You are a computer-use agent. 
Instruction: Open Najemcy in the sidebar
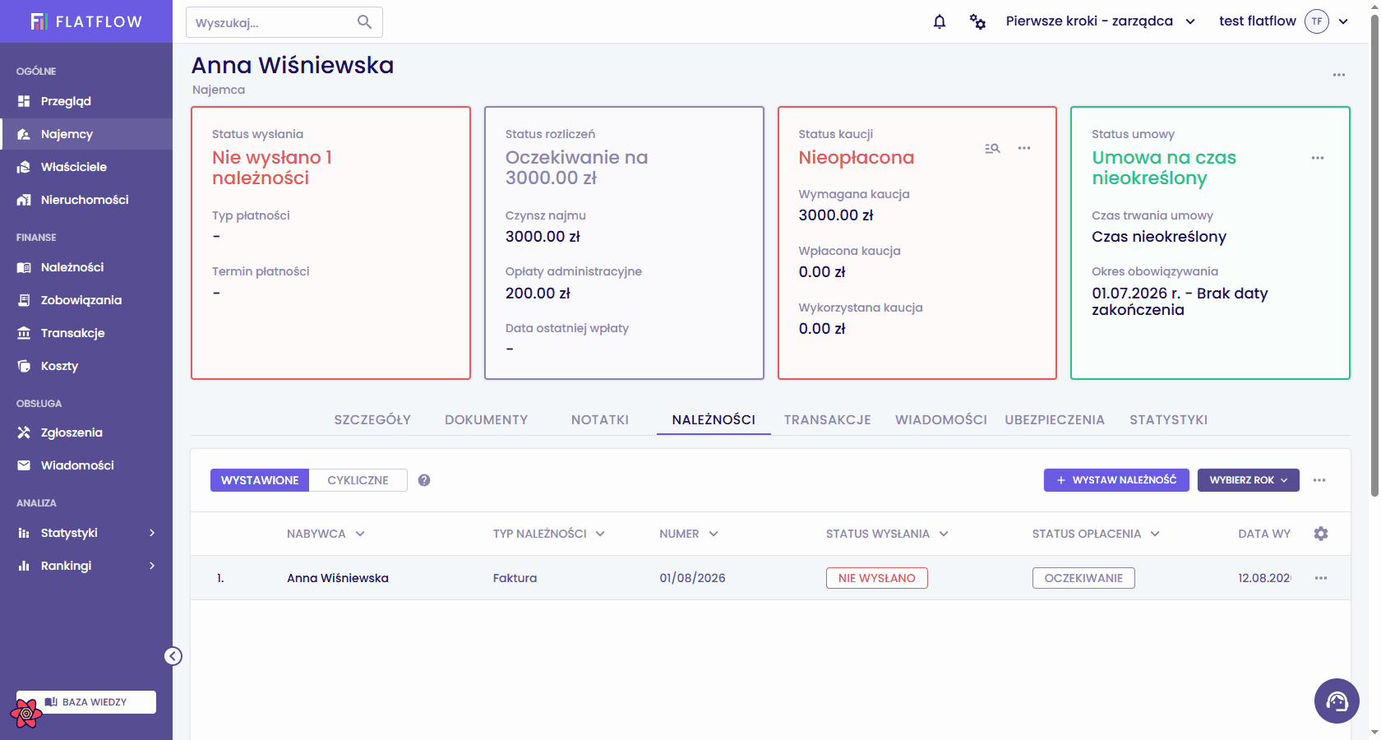pos(86,134)
